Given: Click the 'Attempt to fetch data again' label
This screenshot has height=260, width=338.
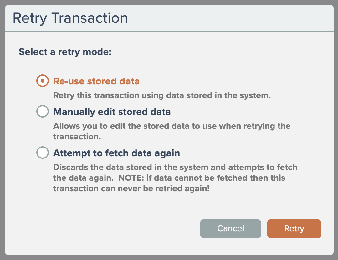Looking at the screenshot, I should pos(116,153).
